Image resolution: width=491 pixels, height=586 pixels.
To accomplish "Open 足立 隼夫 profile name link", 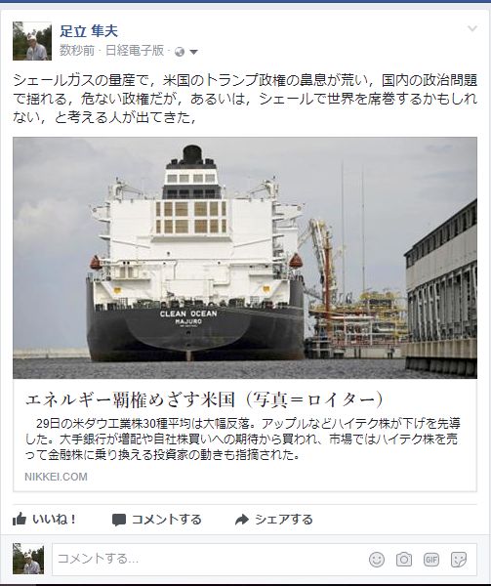I will pyautogui.click(x=89, y=31).
